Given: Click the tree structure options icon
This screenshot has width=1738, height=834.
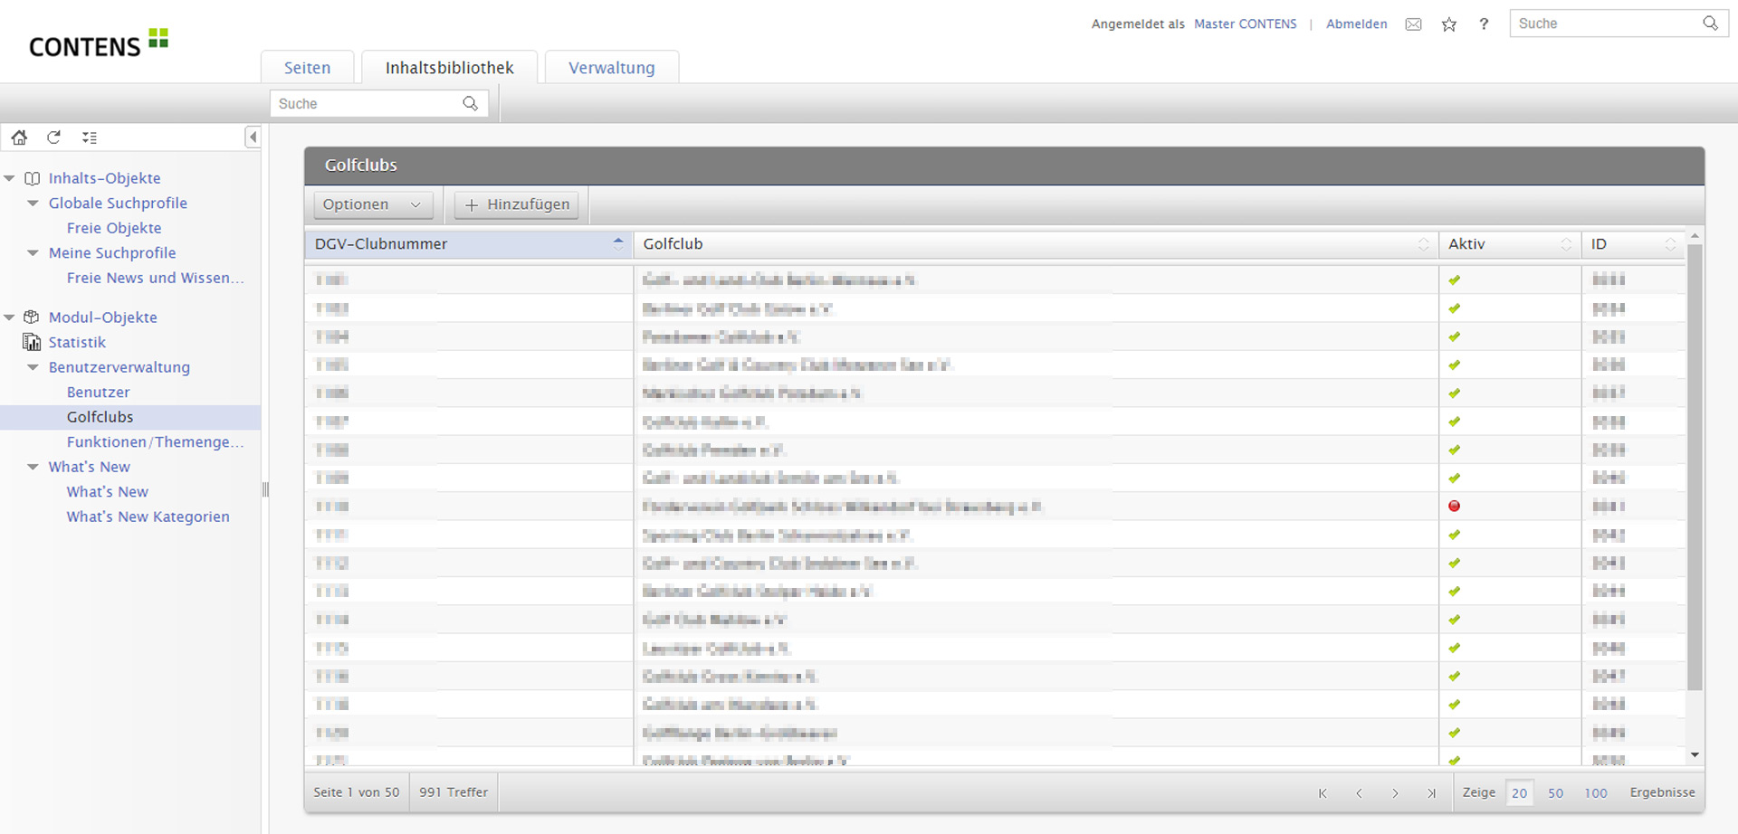Looking at the screenshot, I should [89, 137].
